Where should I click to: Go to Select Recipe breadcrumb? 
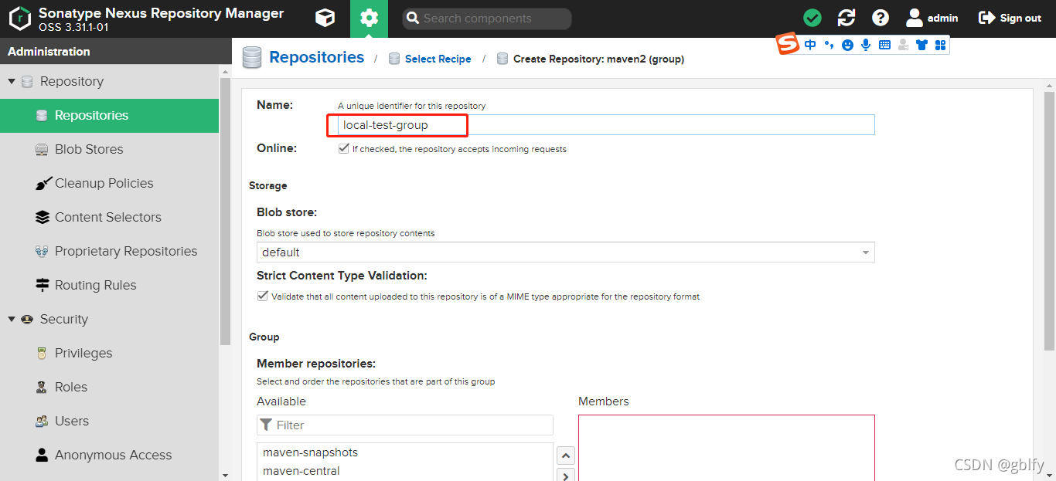438,59
